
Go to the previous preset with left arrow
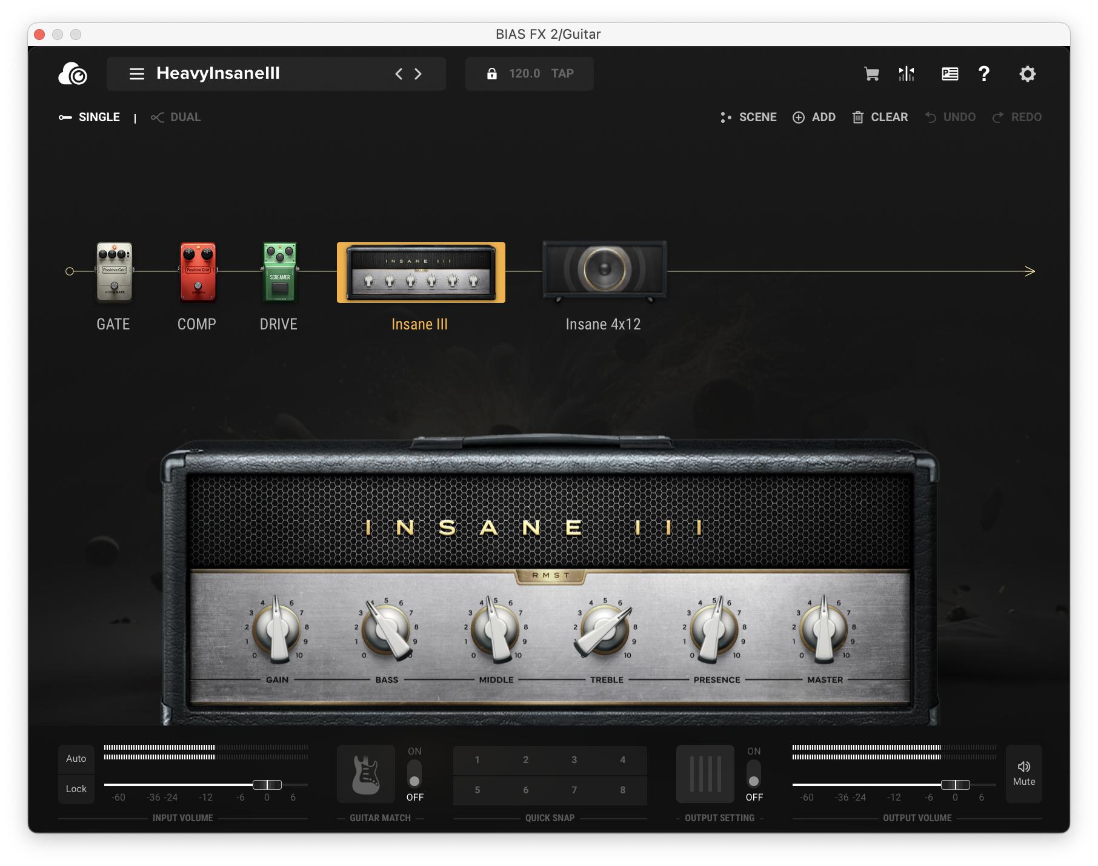pos(399,74)
